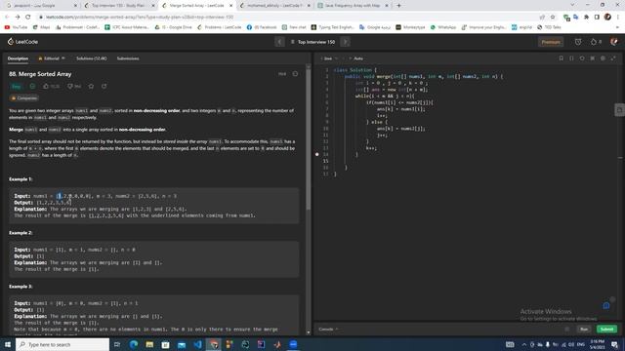This screenshot has height=351, width=625.
Task: Open a new browser tab
Action: [x=398, y=6]
